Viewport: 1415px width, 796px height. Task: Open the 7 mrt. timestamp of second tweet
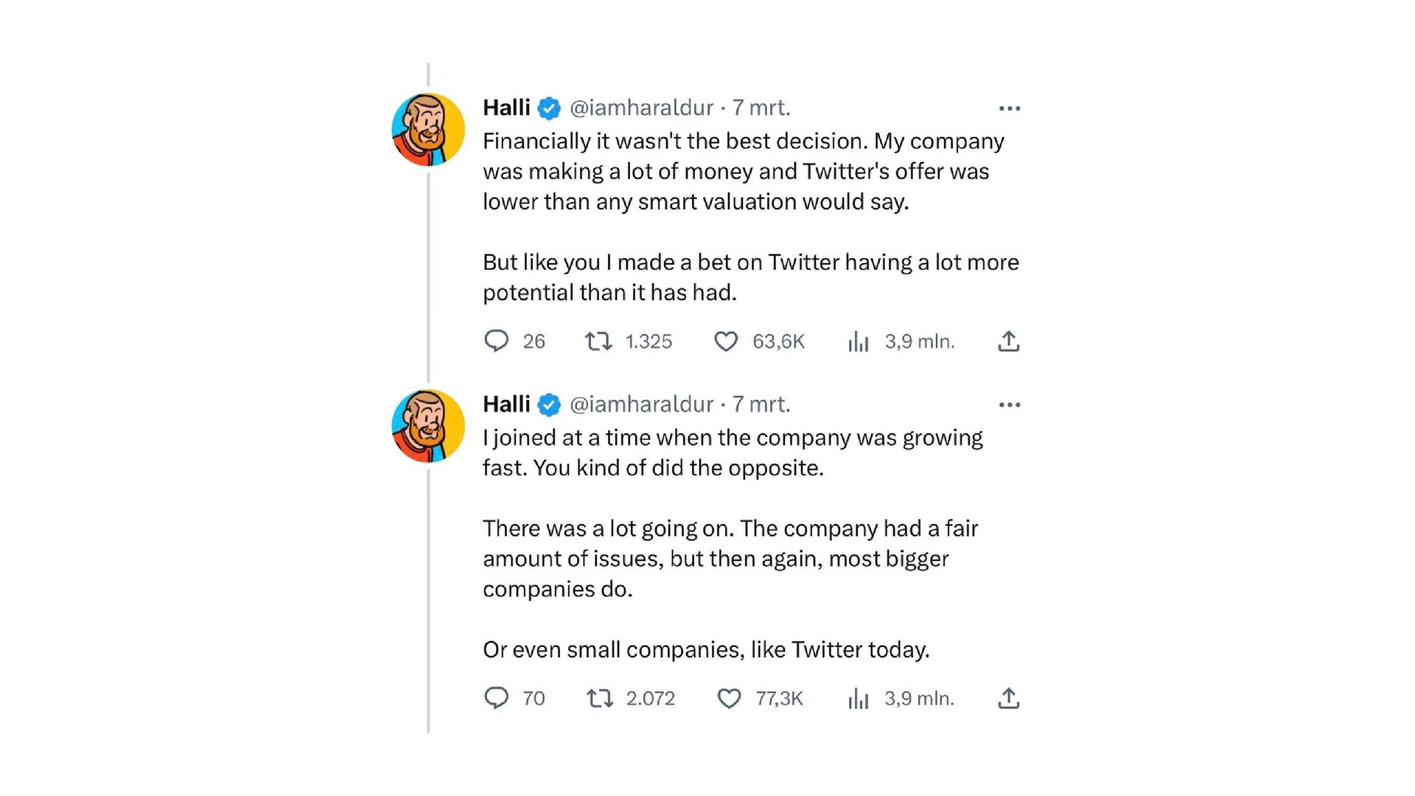761,405
